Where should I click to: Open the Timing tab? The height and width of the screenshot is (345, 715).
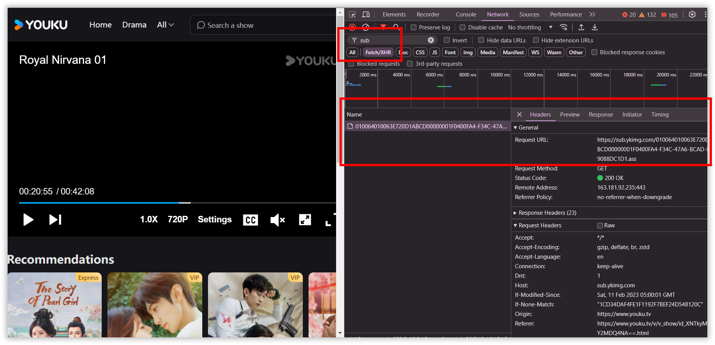tap(660, 115)
